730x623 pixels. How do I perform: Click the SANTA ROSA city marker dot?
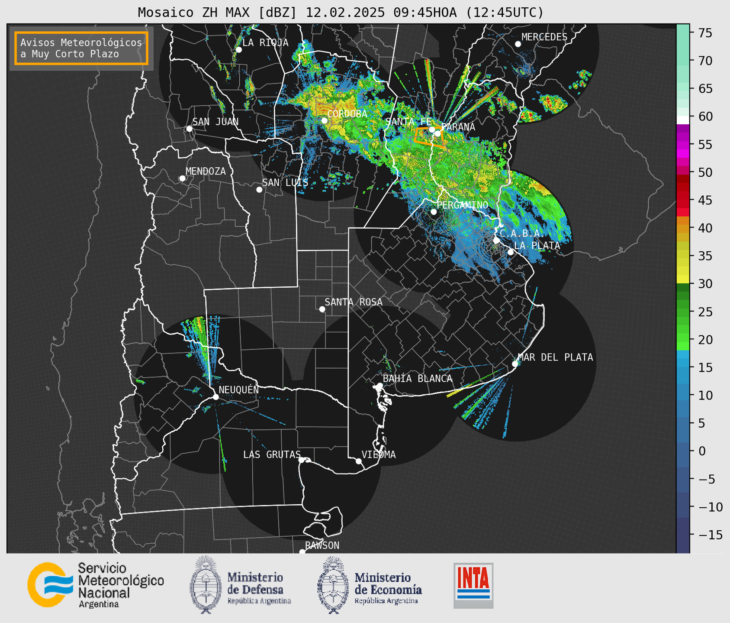[x=322, y=309]
